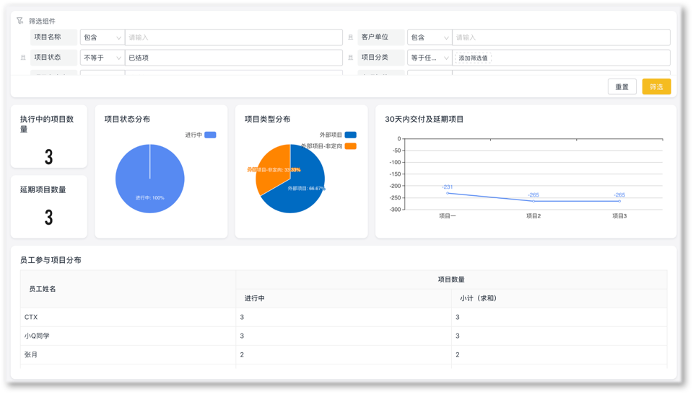The width and height of the screenshot is (693, 394).
Task: Click the 项目一 data point on line chart
Action: point(448,193)
